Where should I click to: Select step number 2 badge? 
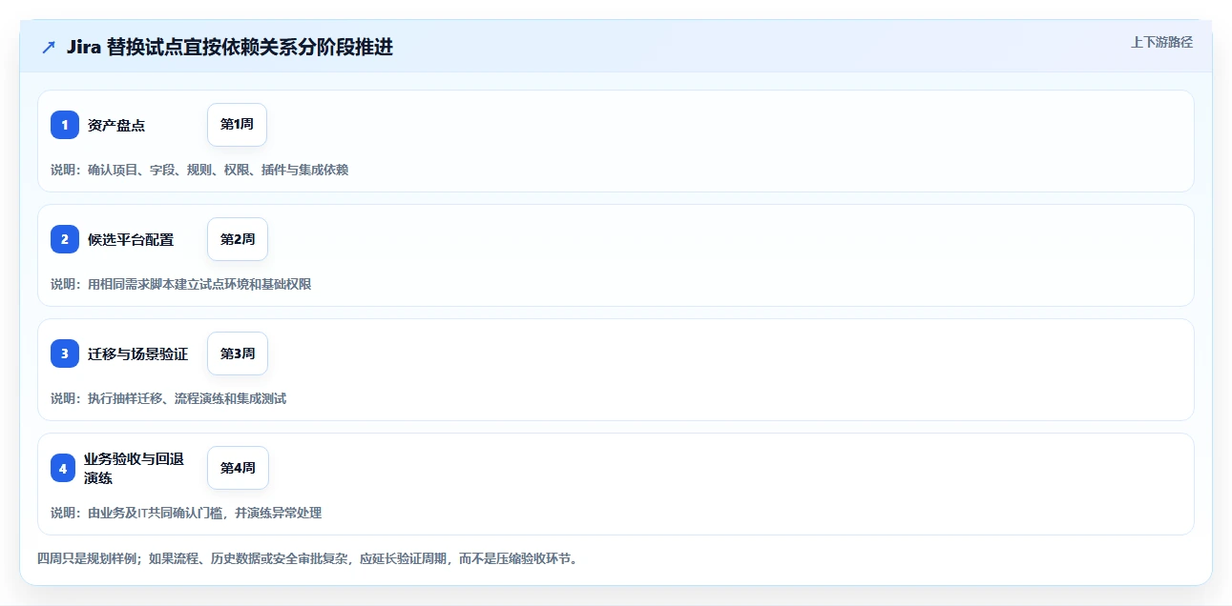click(65, 239)
